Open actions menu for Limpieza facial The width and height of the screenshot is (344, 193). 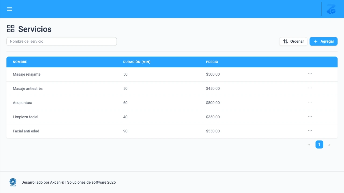pyautogui.click(x=310, y=116)
